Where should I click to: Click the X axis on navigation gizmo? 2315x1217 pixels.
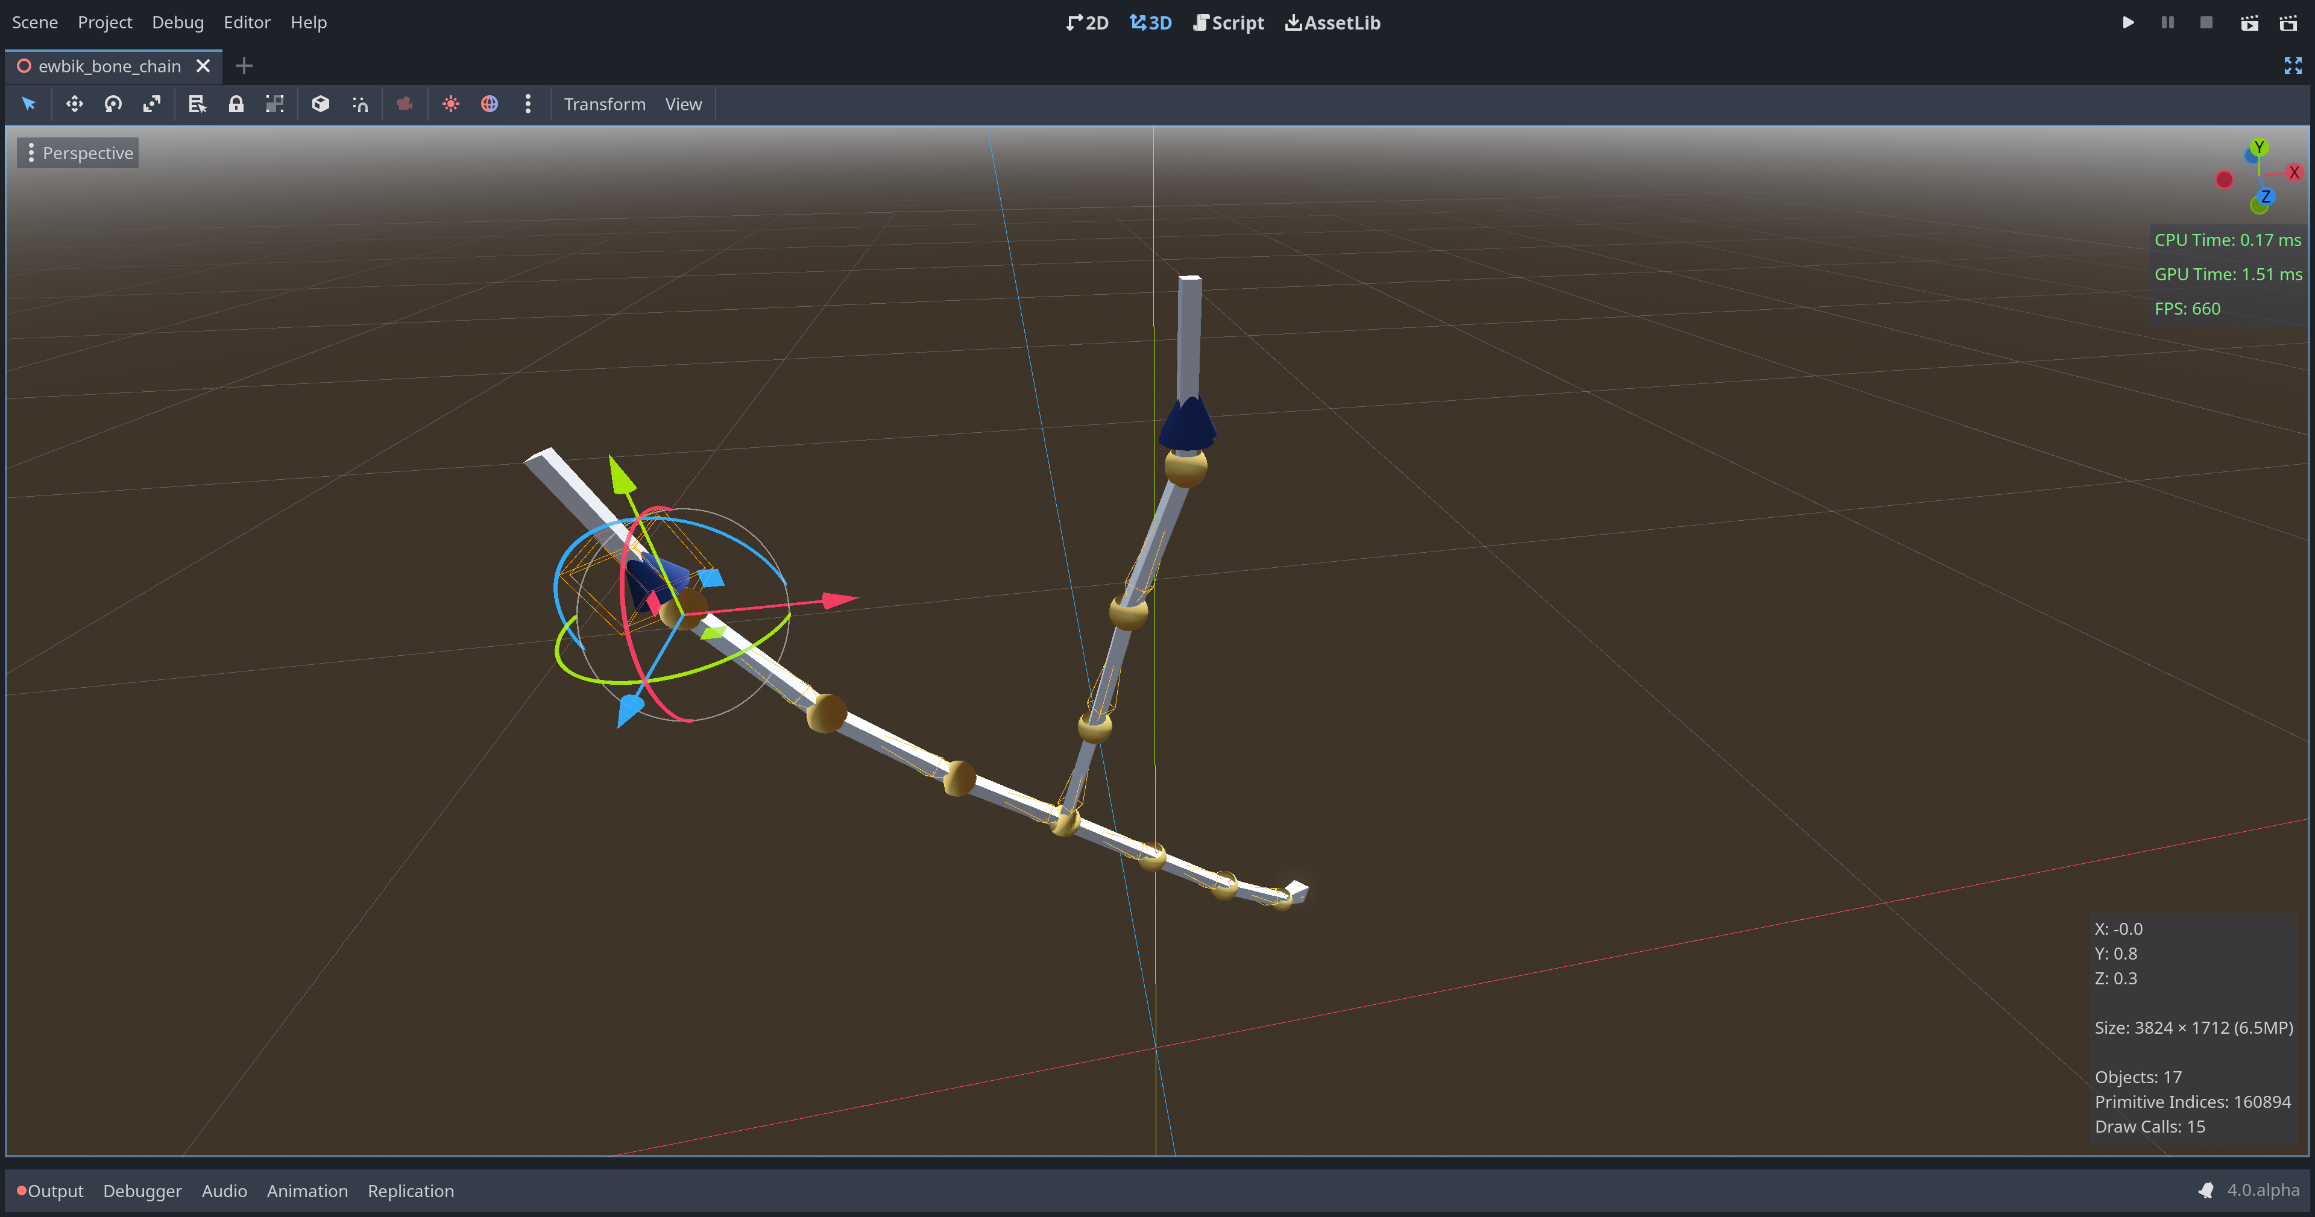(2293, 172)
